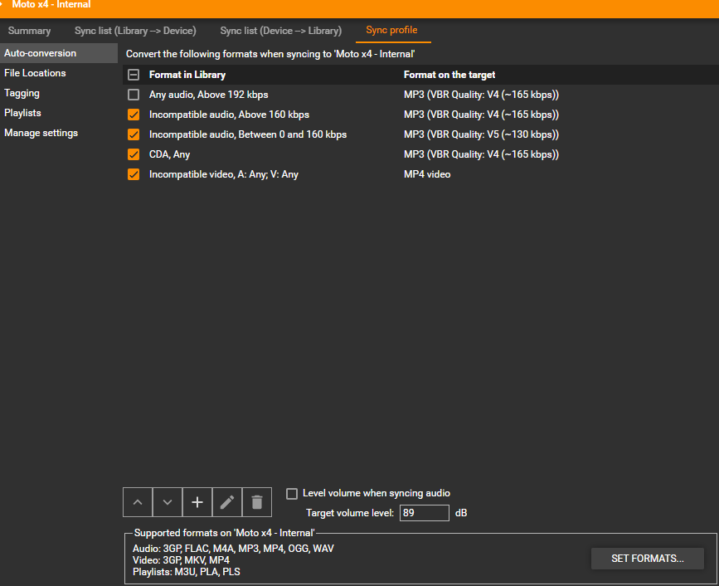Image resolution: width=719 pixels, height=586 pixels.
Task: Toggle the select-all checkbox in header
Action: [134, 75]
